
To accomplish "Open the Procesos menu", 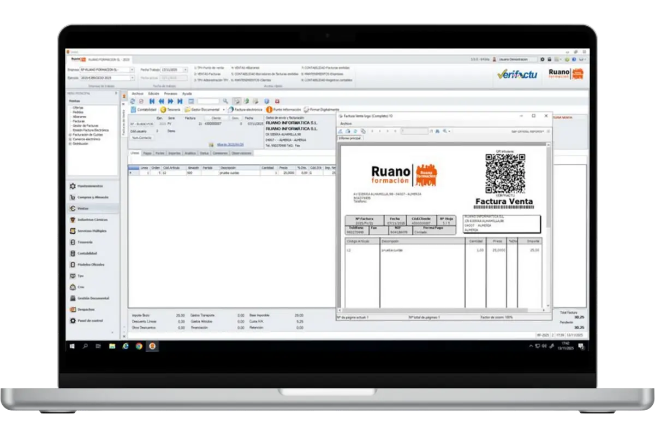I will [170, 93].
